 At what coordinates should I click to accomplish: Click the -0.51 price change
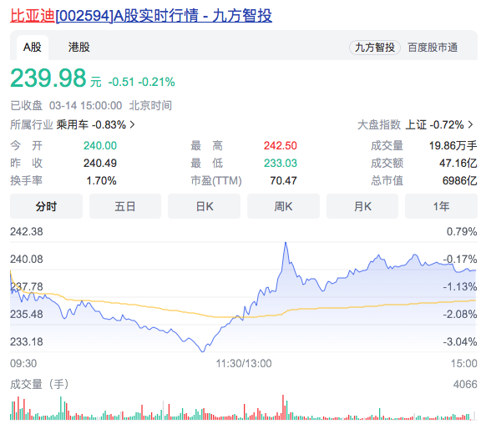pos(121,82)
